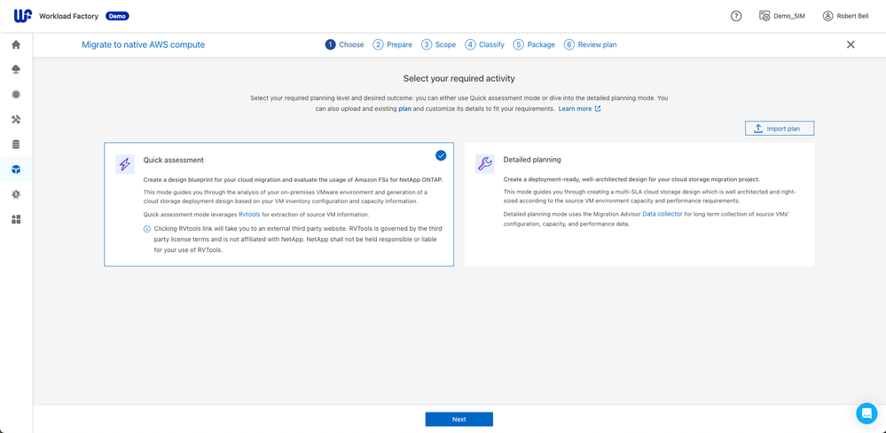886x433 pixels.
Task: Open the Learn more link
Action: coord(579,108)
